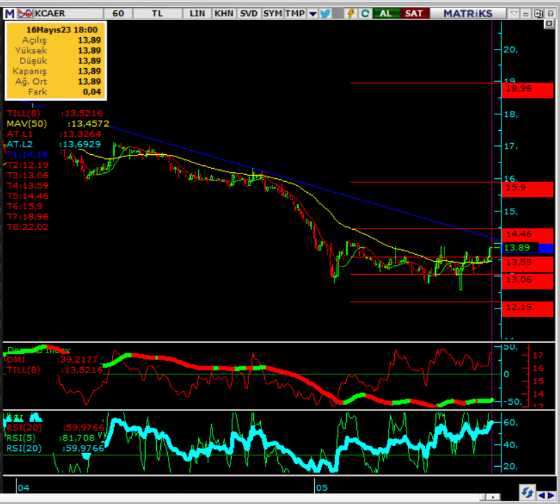Select the T1:14,18 target label
This screenshot has width=560, height=504.
(27, 155)
